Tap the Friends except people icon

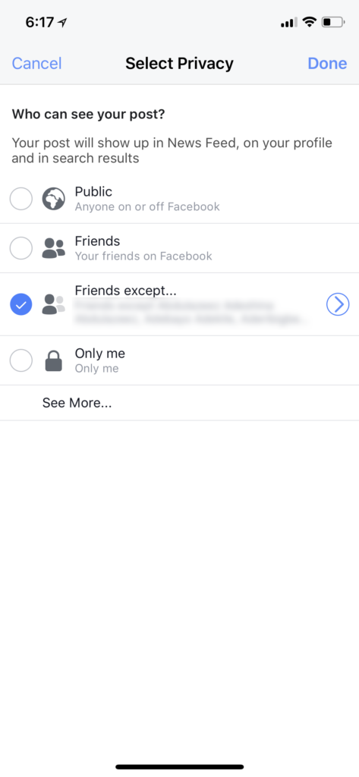[x=54, y=304]
